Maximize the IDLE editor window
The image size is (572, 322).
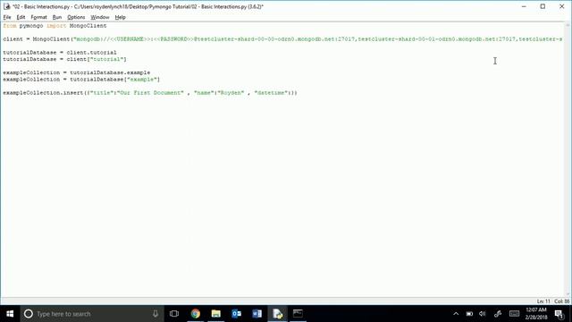click(x=543, y=6)
